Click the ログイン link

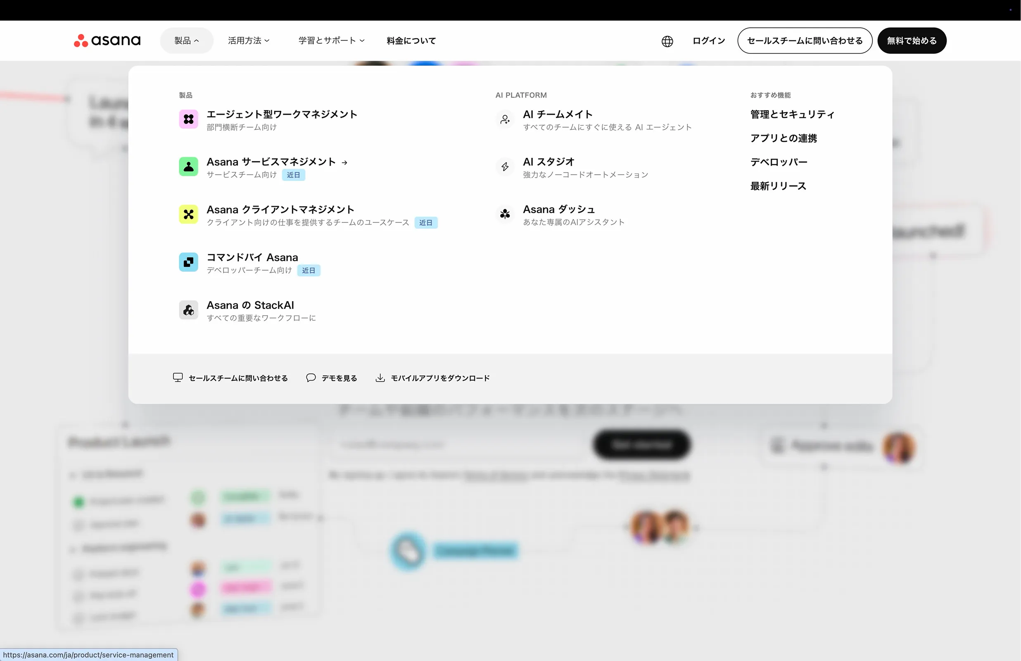coord(709,41)
